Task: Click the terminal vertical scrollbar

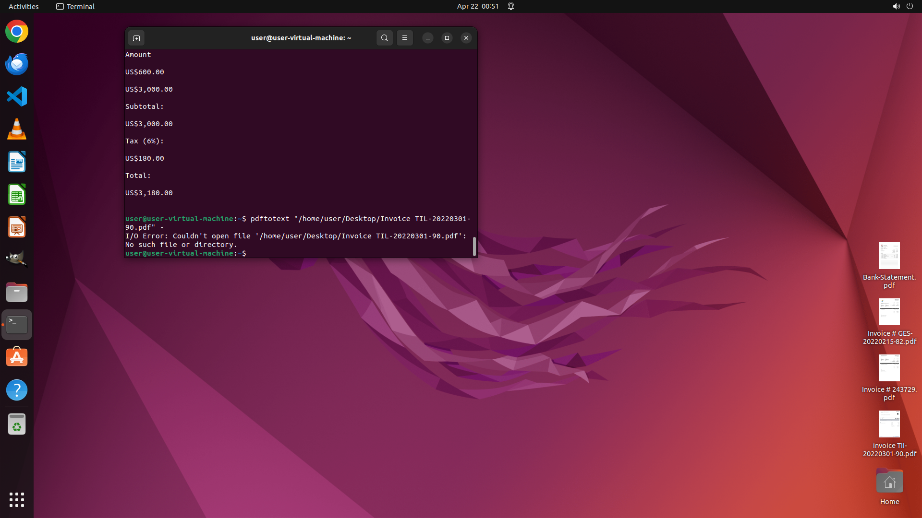Action: pyautogui.click(x=474, y=247)
